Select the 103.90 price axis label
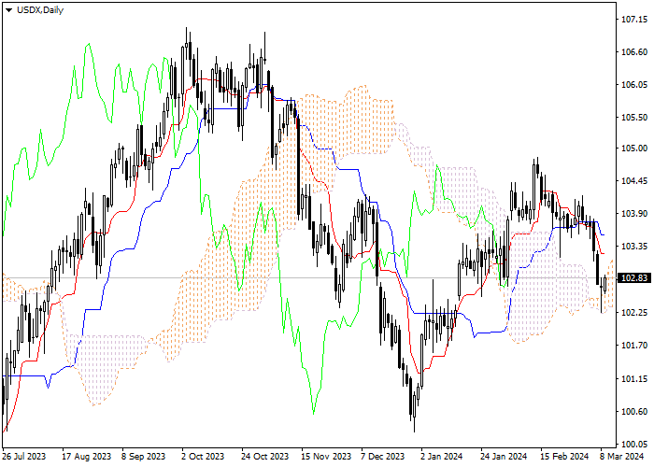The image size is (654, 467). click(634, 214)
